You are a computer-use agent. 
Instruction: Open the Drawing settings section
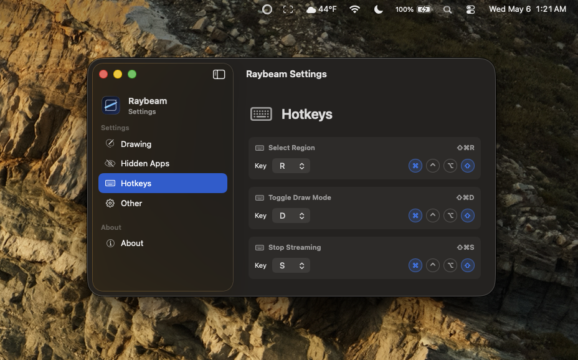click(163, 144)
